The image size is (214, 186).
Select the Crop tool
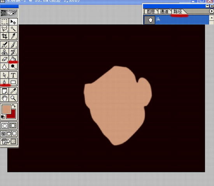[x=5, y=36]
